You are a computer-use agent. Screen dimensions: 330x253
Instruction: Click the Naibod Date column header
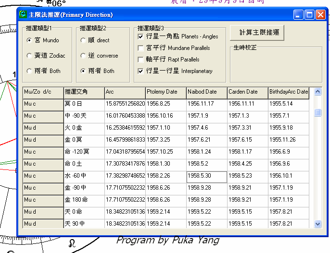pyautogui.click(x=207, y=93)
